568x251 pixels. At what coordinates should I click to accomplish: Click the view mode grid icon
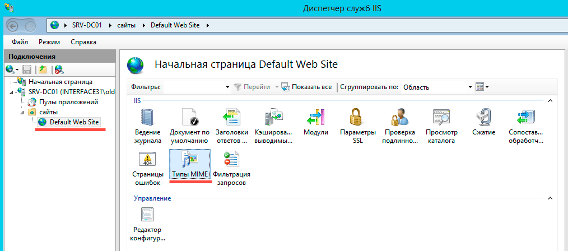click(x=479, y=87)
